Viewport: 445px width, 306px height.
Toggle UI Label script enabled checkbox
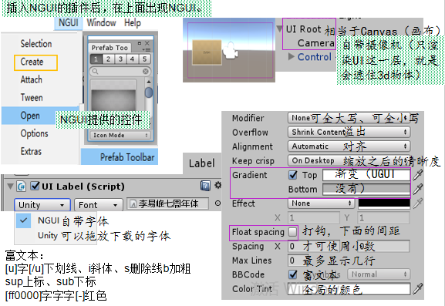(35, 186)
